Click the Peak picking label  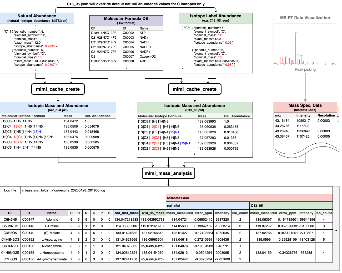(305, 69)
